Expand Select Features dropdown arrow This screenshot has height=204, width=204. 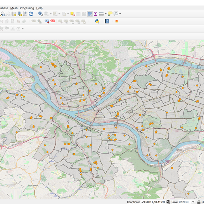tap(59, 14)
